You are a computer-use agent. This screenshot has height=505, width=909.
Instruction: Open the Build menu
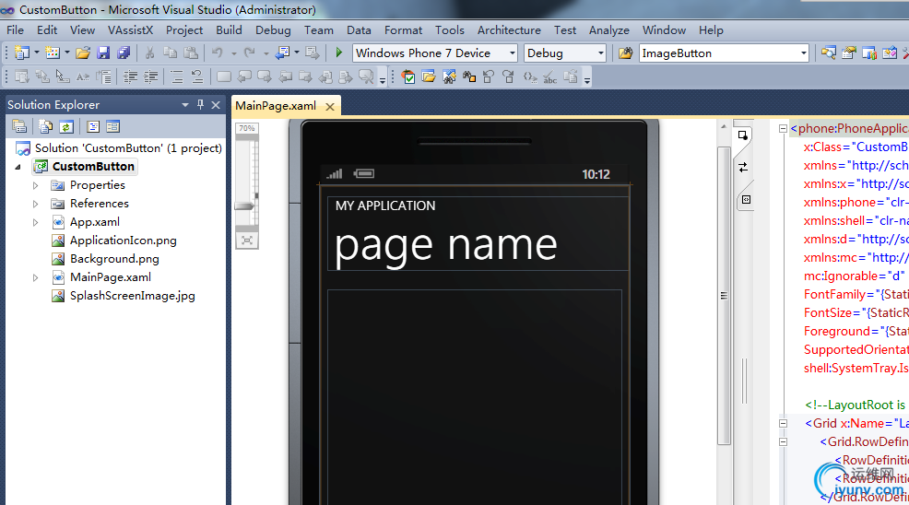(x=229, y=30)
